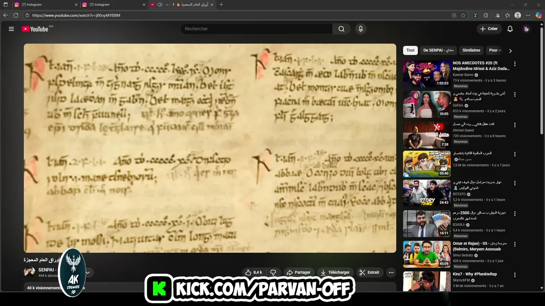Screen dimensions: 545x306
Task: Add this page to favorites star
Action: point(463,15)
